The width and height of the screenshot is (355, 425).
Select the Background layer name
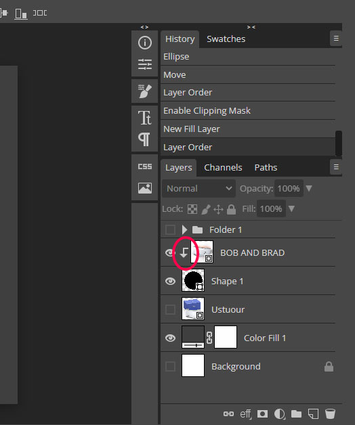pyautogui.click(x=236, y=366)
